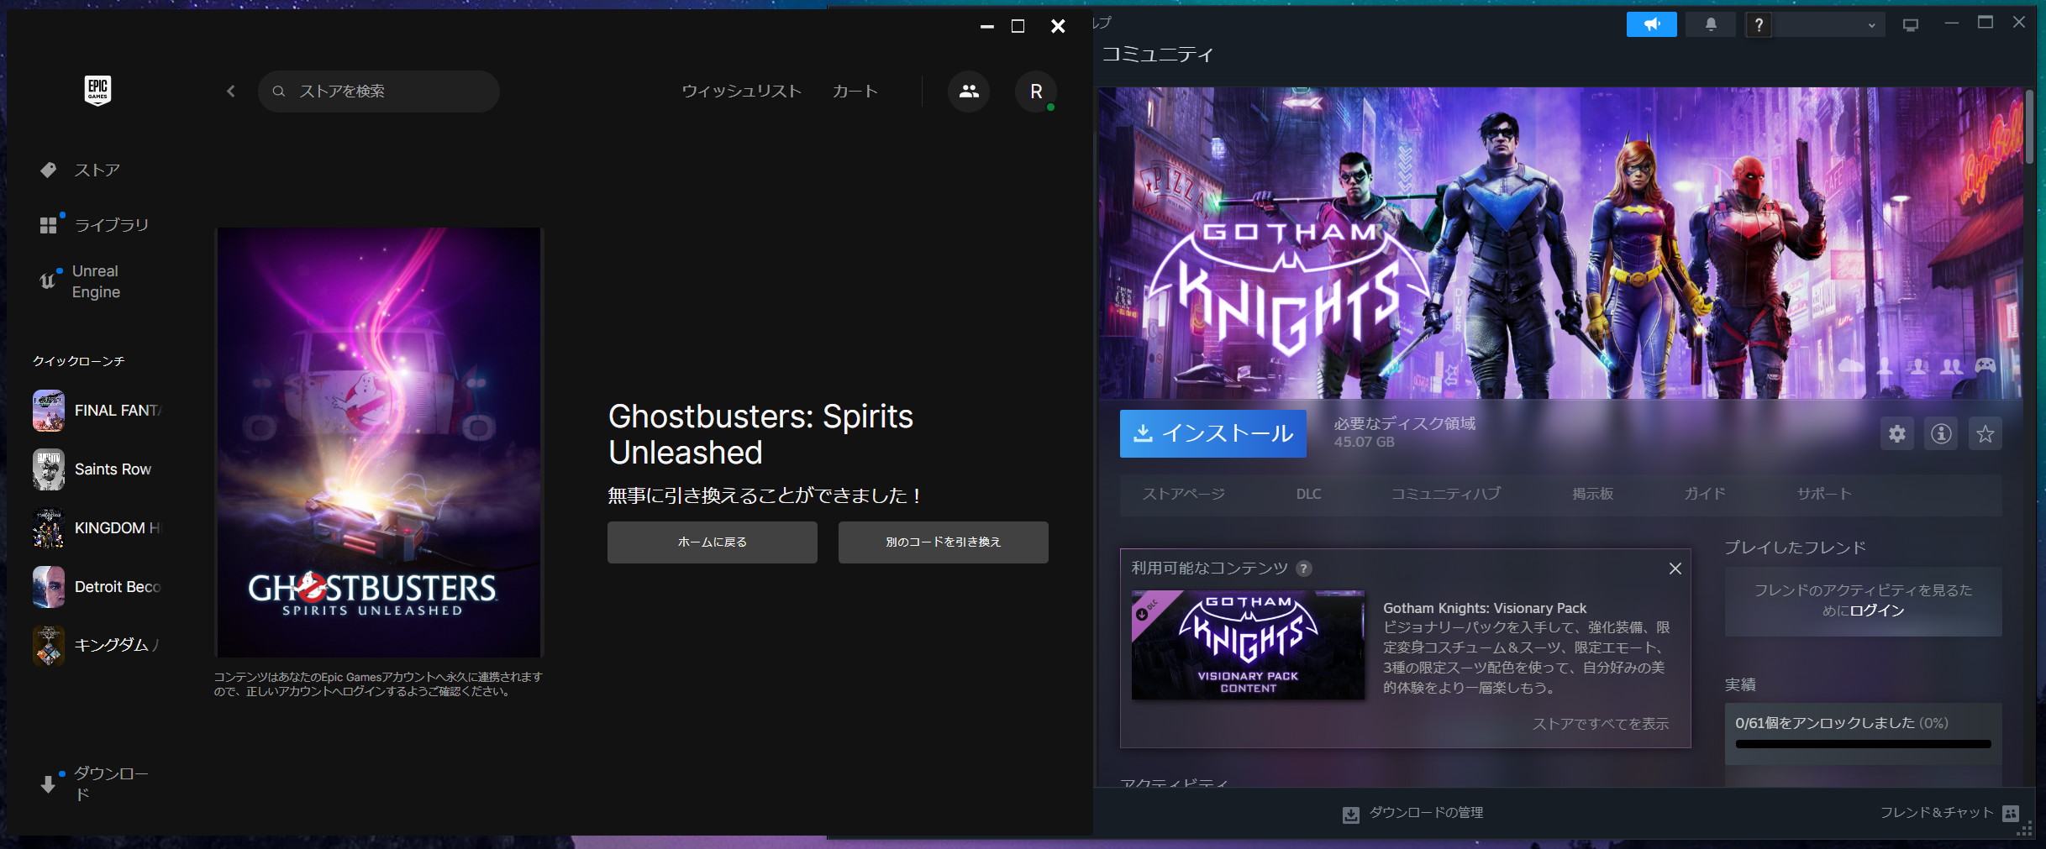Open Gotham Knights manage gear icon
The image size is (2046, 849).
click(1897, 433)
